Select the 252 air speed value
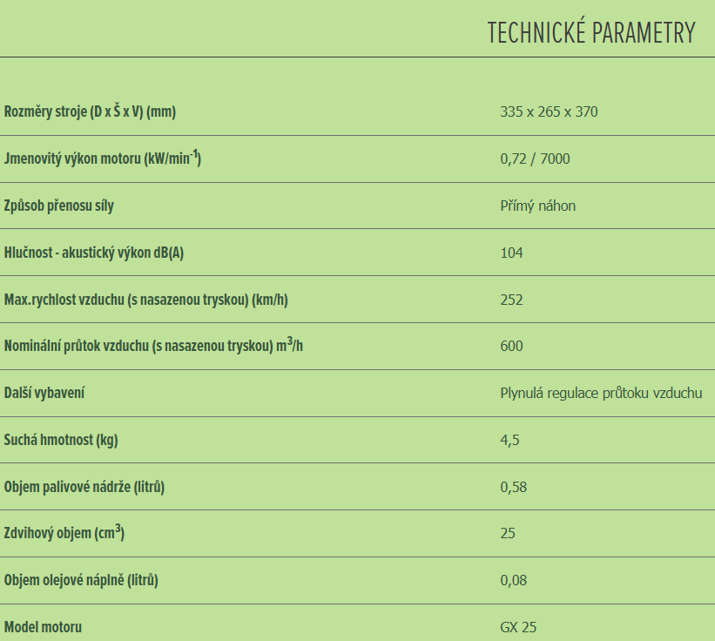The height and width of the screenshot is (641, 715). pos(511,300)
